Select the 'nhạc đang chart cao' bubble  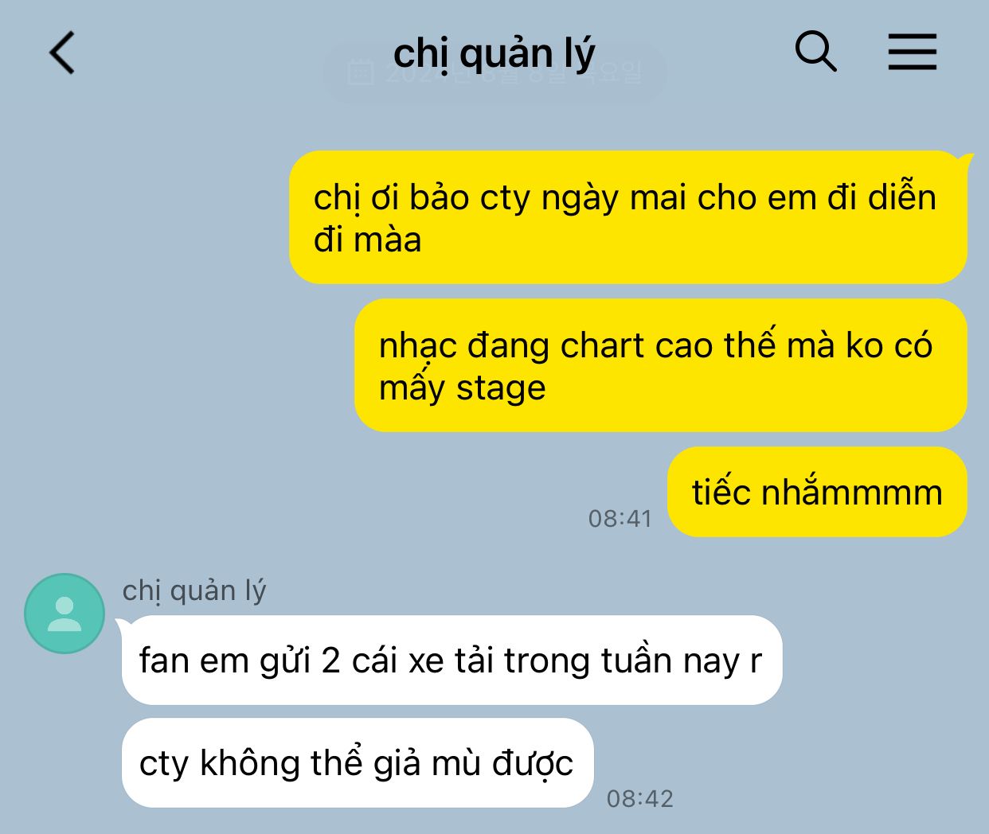click(x=661, y=365)
